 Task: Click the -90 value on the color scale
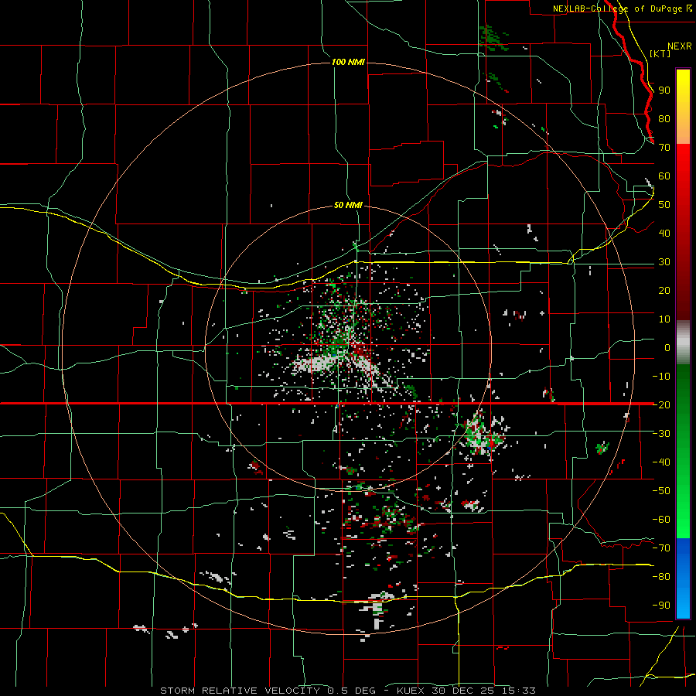661,605
